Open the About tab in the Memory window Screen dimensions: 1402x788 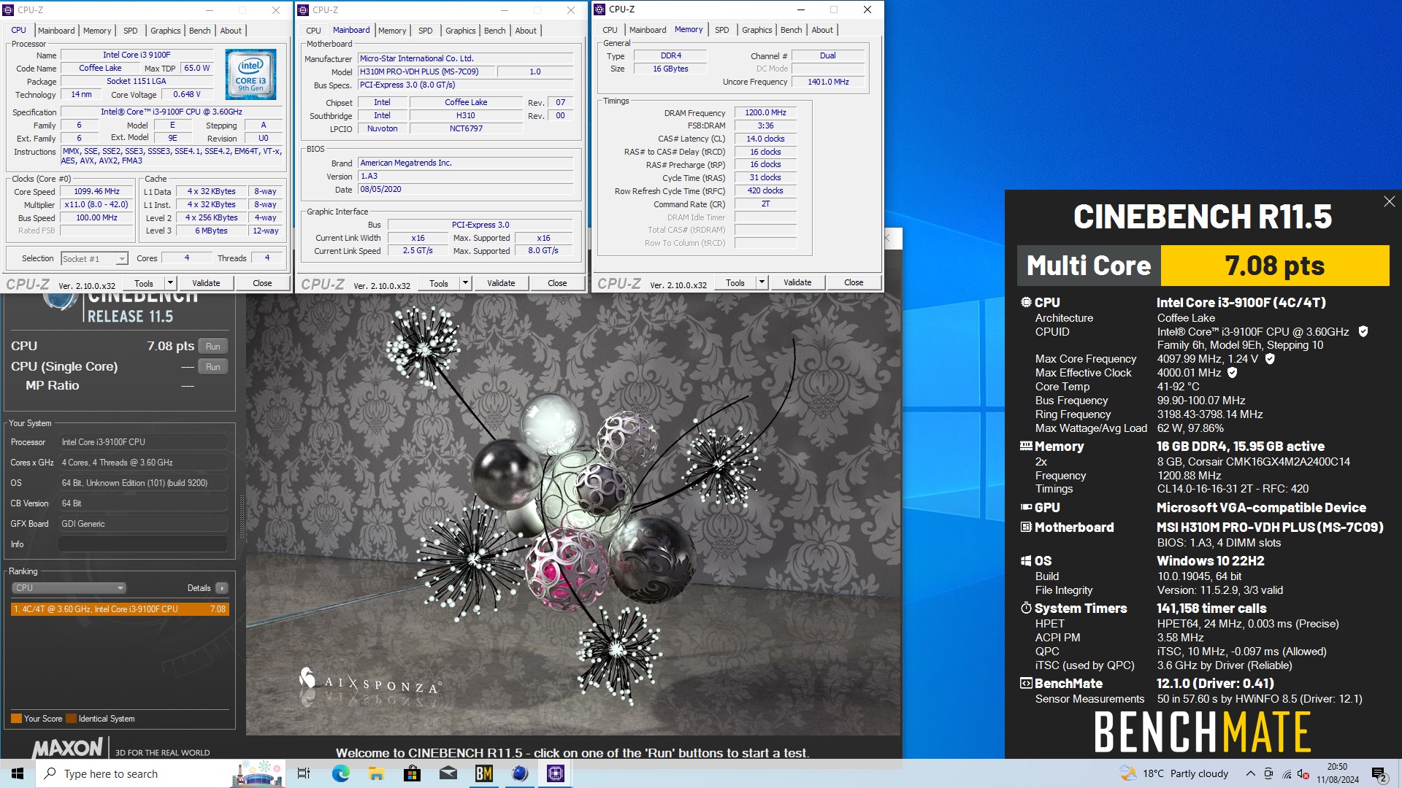822,30
